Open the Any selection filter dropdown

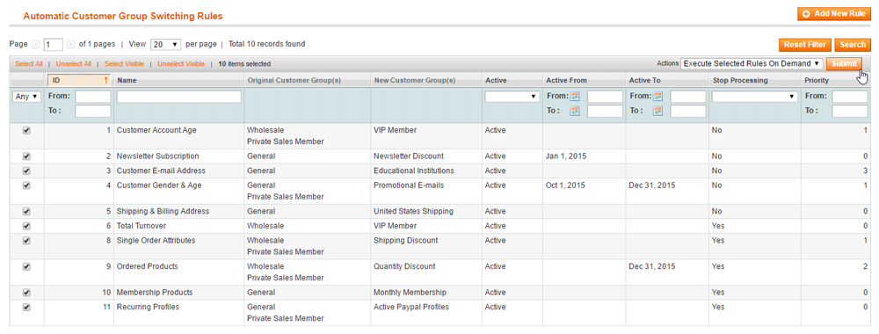(27, 97)
